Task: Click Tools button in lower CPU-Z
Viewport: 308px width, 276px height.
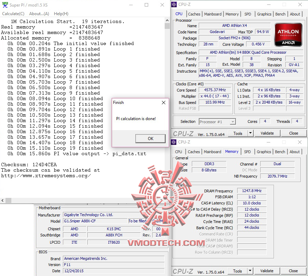Action: [x=237, y=271]
